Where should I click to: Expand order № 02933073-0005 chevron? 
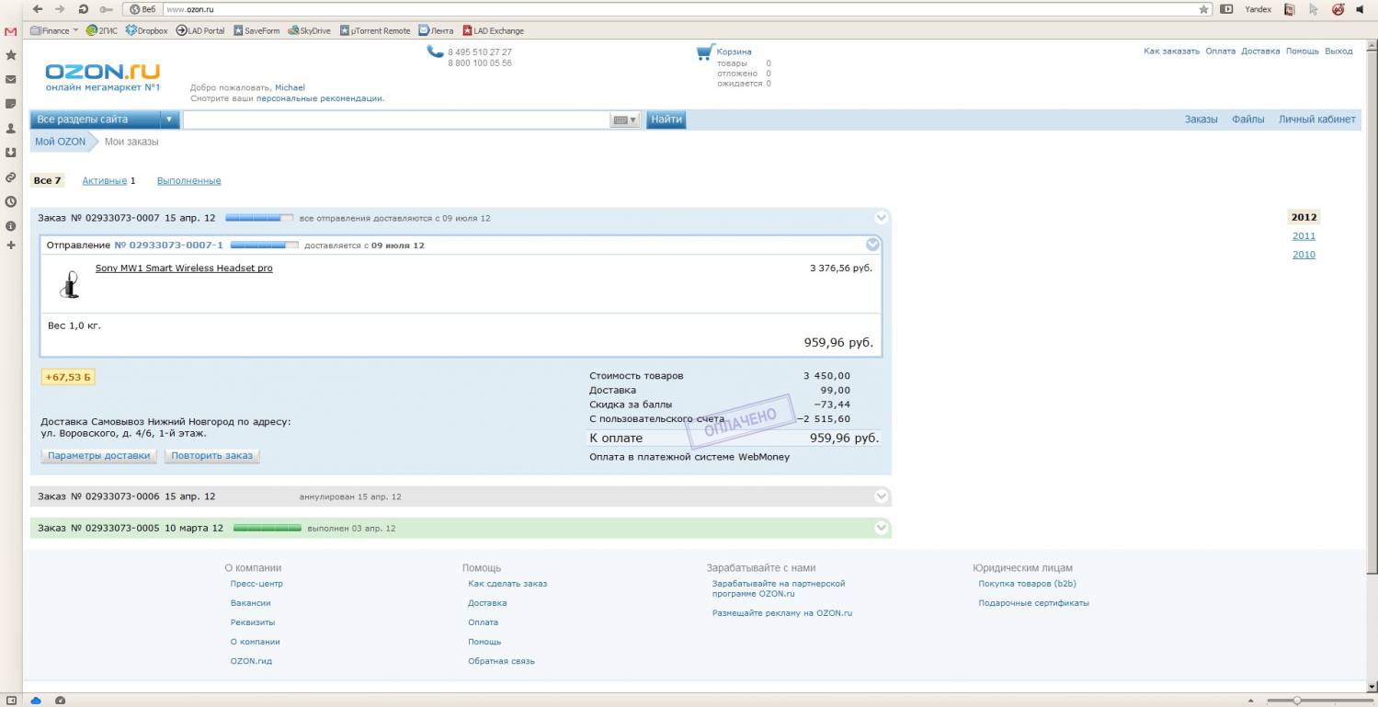[882, 529]
